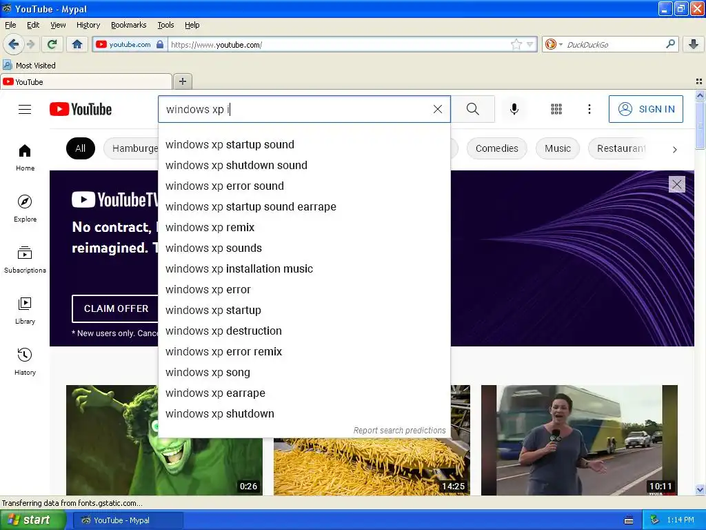Choose suggestion 'windows xp destruction'
The height and width of the screenshot is (530, 706).
click(304, 331)
